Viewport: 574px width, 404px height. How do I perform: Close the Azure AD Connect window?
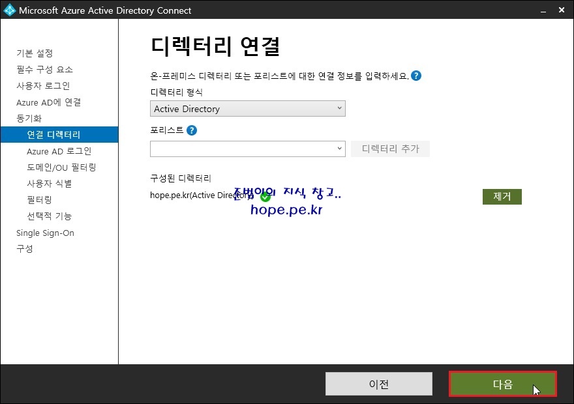[x=562, y=10]
